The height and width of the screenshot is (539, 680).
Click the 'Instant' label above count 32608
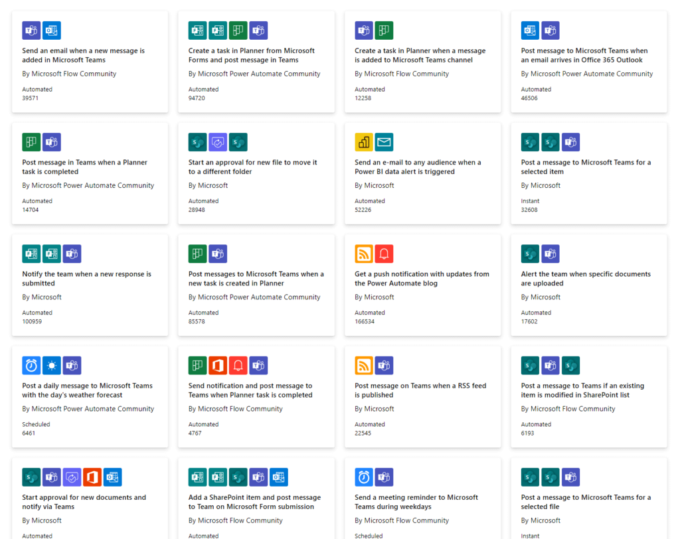[x=530, y=200]
